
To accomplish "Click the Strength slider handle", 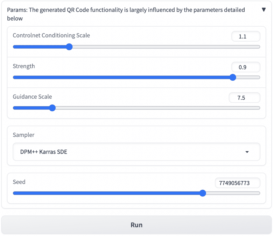I will point(233,77).
